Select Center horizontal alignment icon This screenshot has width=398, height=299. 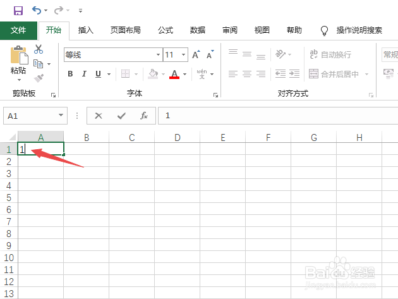coord(247,74)
